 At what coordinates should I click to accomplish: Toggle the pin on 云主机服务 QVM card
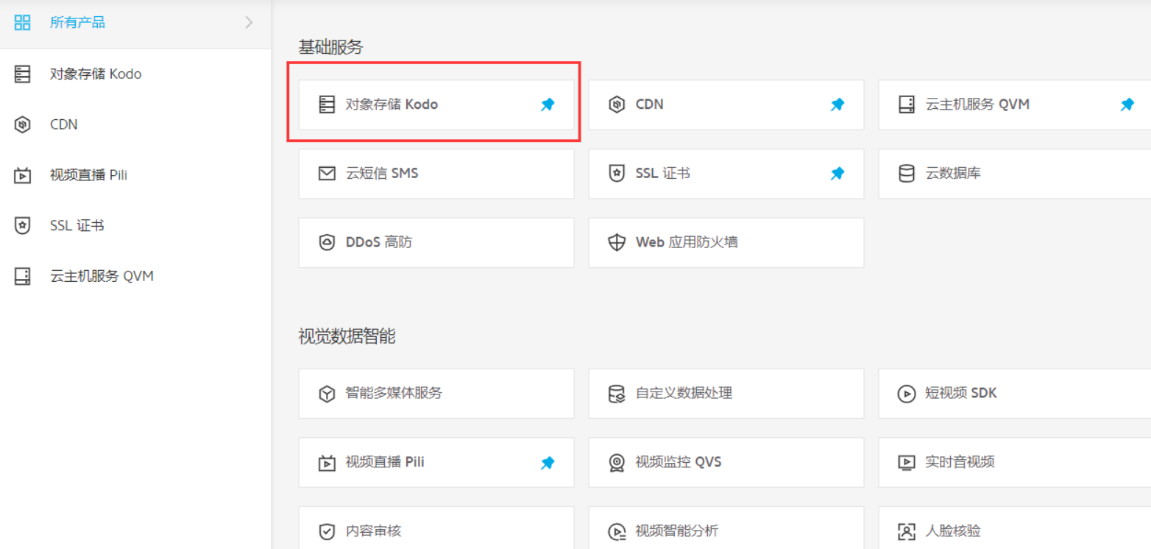click(x=1127, y=105)
